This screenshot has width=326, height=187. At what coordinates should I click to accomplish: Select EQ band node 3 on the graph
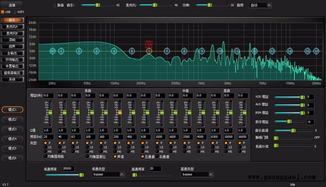click(x=96, y=51)
